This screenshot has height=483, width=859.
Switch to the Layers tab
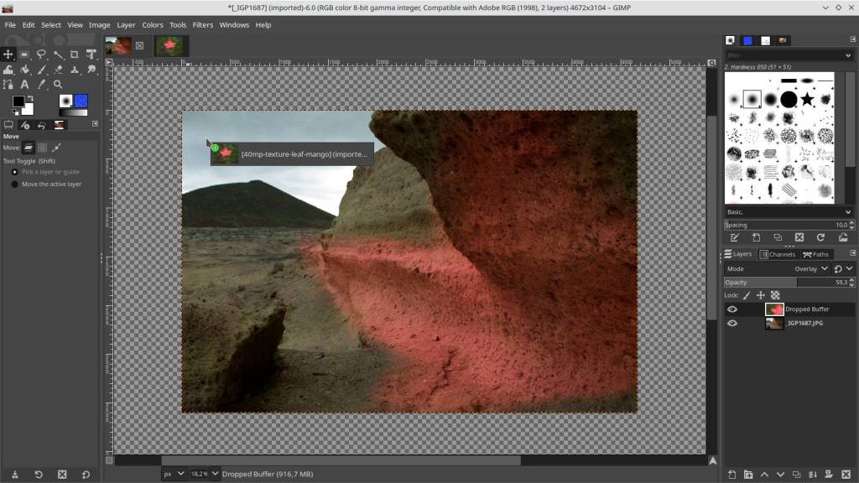738,254
